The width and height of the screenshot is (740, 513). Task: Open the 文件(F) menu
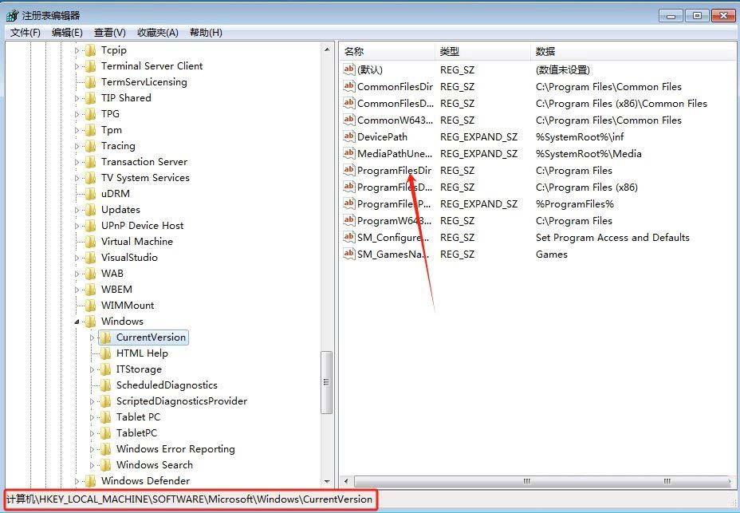(26, 33)
